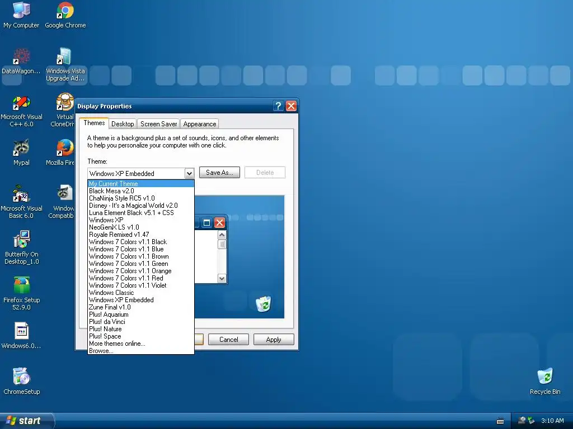Switch to the Desktop tab
Viewport: 573px width, 429px height.
(123, 123)
